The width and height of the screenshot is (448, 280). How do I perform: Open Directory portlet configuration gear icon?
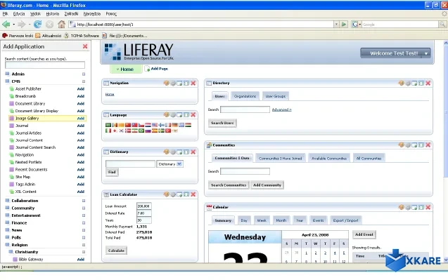[x=408, y=84]
